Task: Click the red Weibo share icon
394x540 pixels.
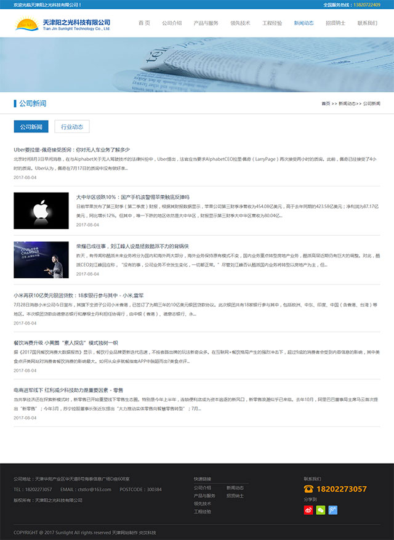Action: 308,510
